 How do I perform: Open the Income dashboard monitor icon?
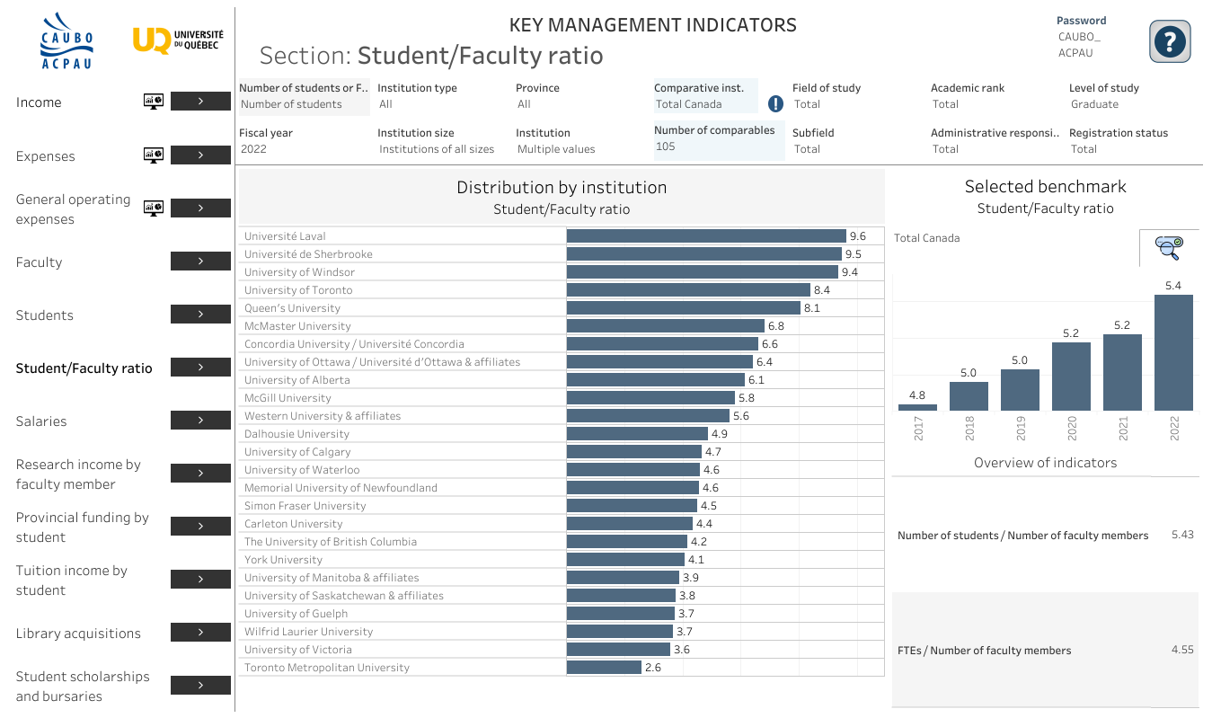[154, 102]
